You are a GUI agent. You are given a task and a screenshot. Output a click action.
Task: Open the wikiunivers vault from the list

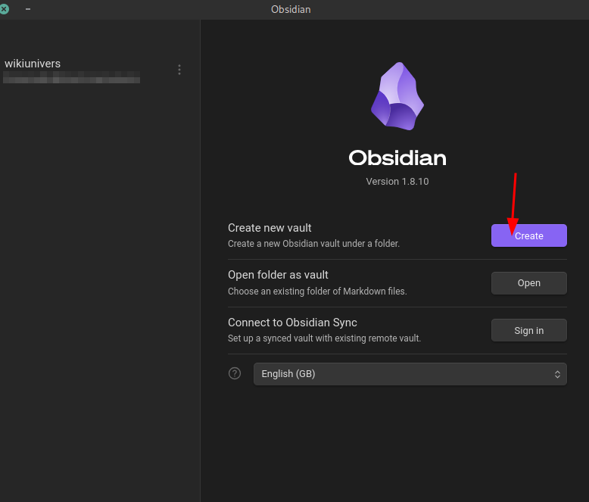pos(33,64)
